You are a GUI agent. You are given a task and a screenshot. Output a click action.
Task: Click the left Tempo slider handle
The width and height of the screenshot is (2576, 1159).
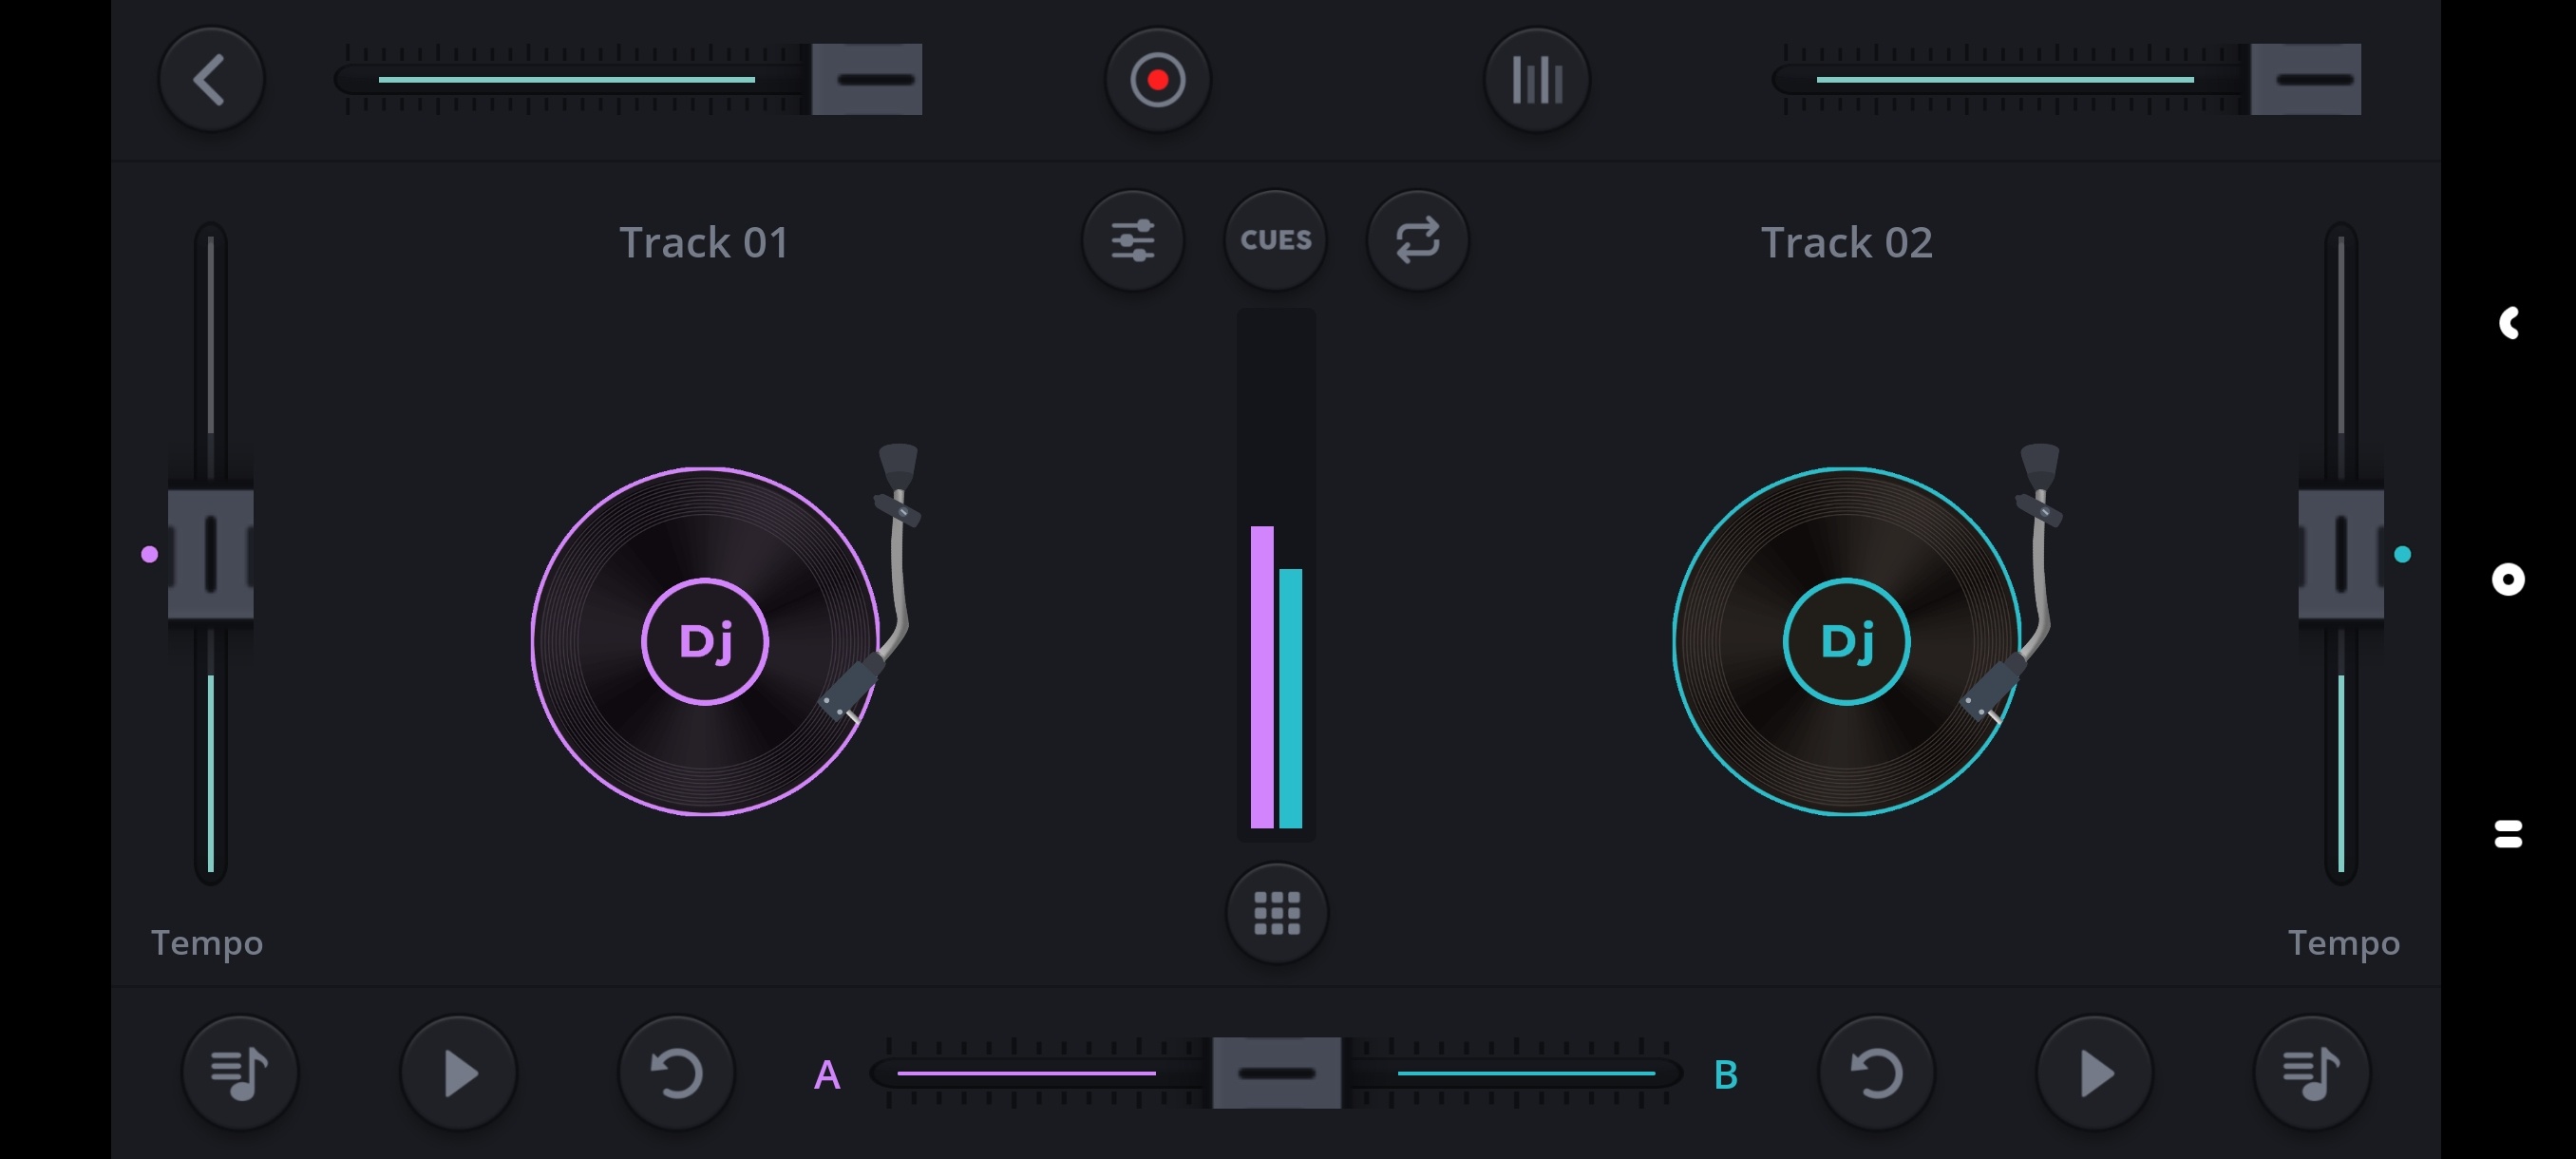210,554
